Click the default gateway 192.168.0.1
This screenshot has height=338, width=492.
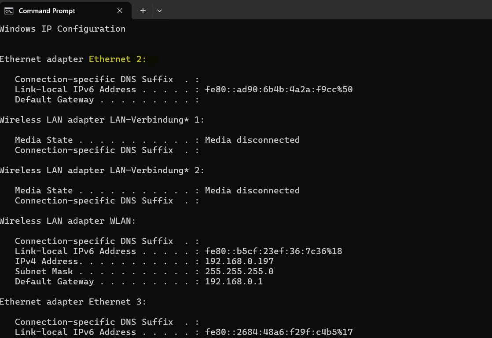234,282
